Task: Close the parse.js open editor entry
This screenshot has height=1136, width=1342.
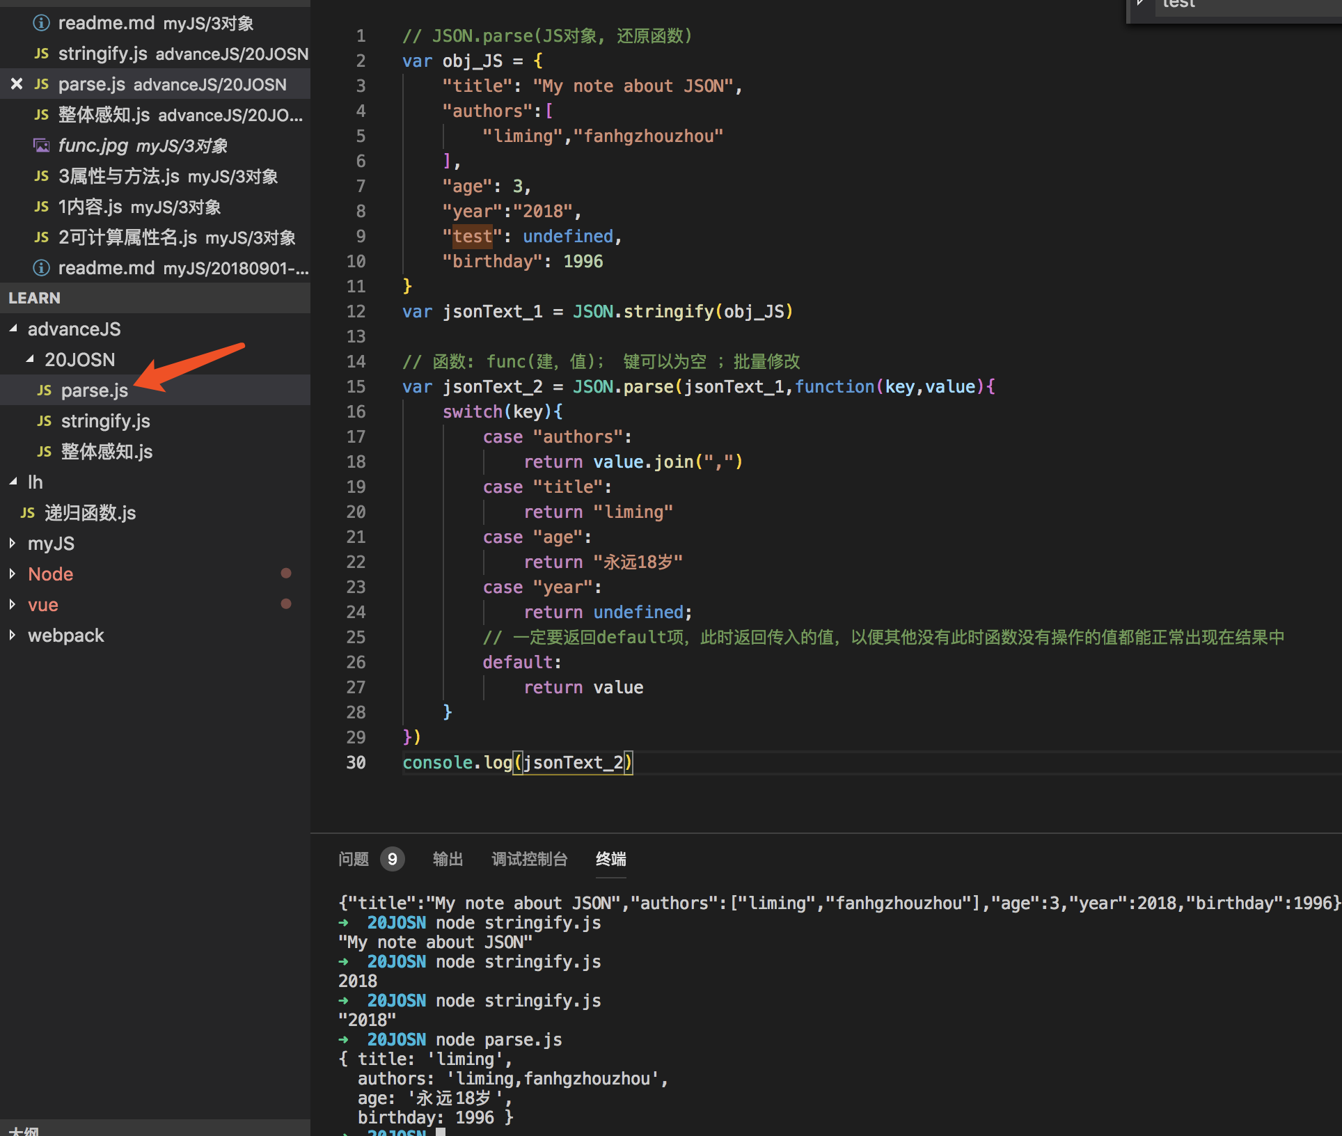Action: 17,84
